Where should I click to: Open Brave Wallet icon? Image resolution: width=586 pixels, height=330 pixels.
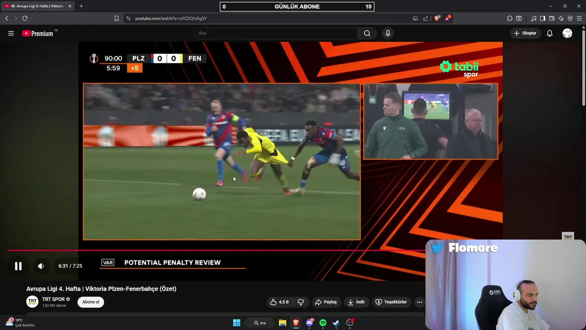(552, 18)
